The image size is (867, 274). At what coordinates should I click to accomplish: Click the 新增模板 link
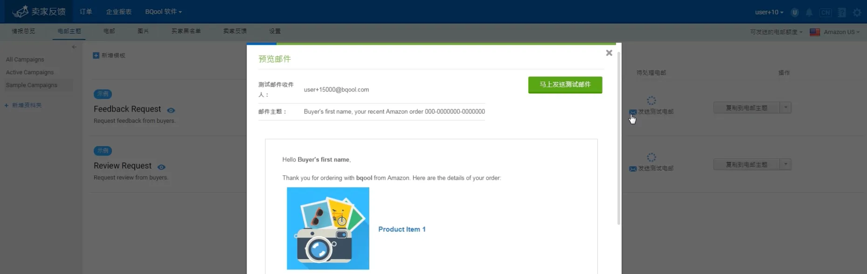[113, 56]
